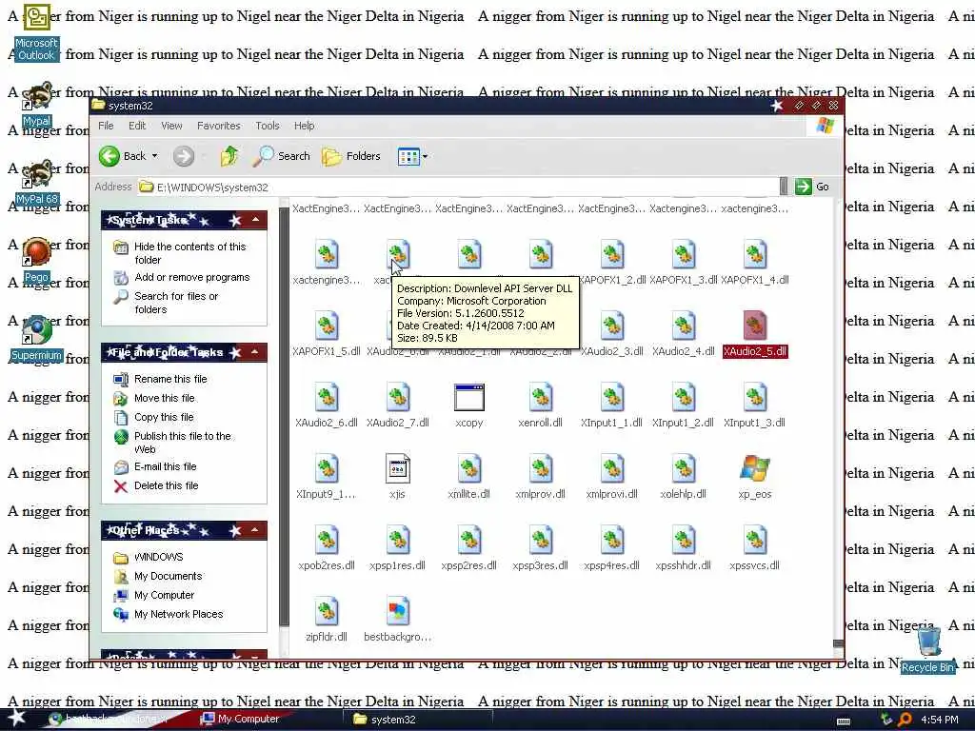Collapse the File and Folder Tasks panel
Screen dimensions: 975x731
pos(255,352)
